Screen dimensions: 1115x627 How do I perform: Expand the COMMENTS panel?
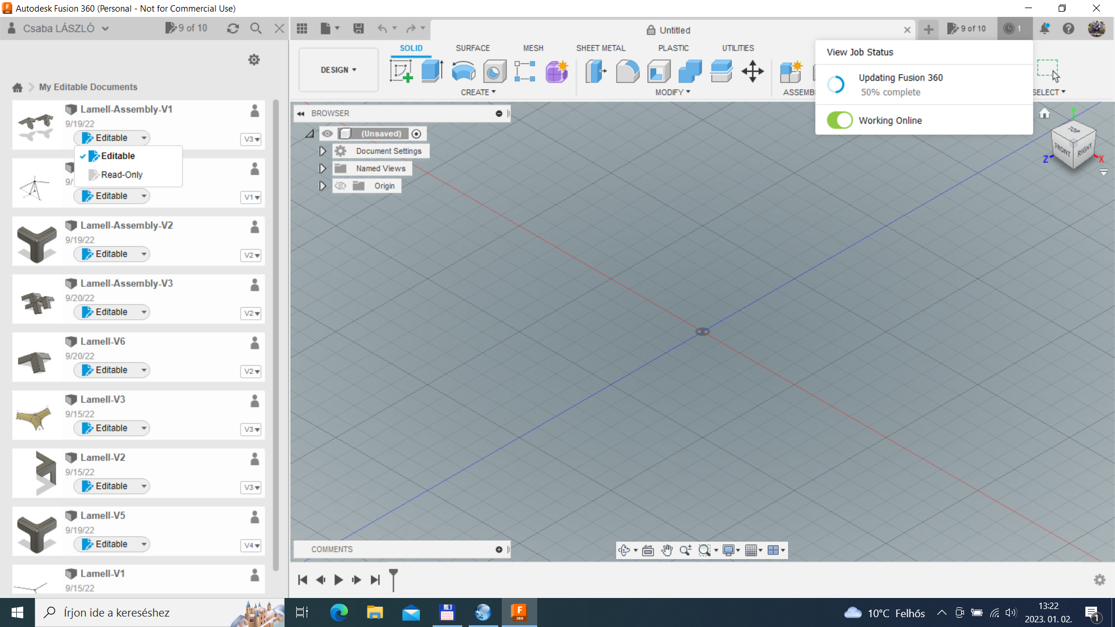(x=499, y=549)
